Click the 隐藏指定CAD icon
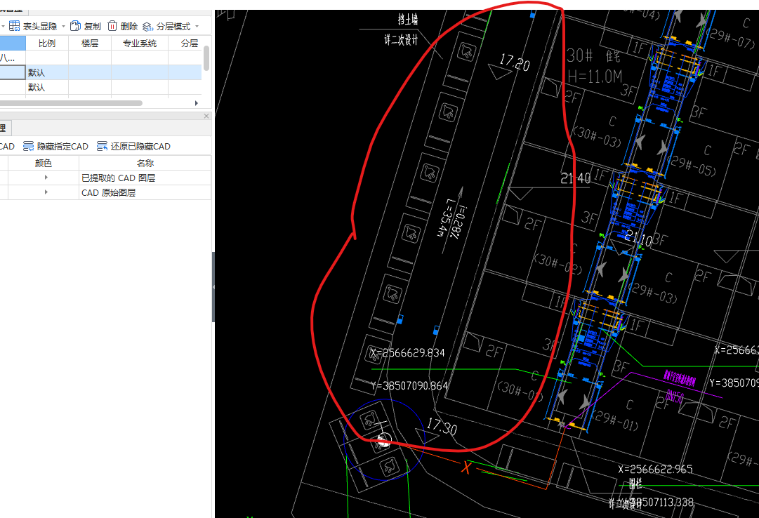 pyautogui.click(x=29, y=146)
